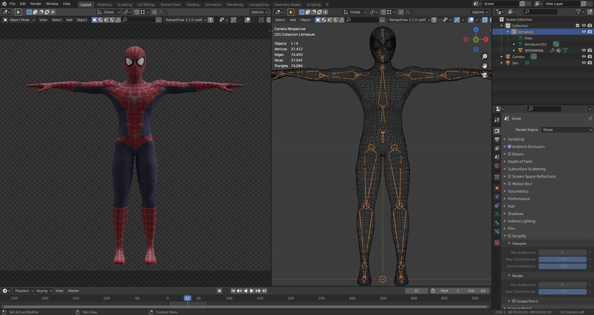This screenshot has height=315, width=594.
Task: Open the Bone Constraints properties tab
Action: coord(497,231)
